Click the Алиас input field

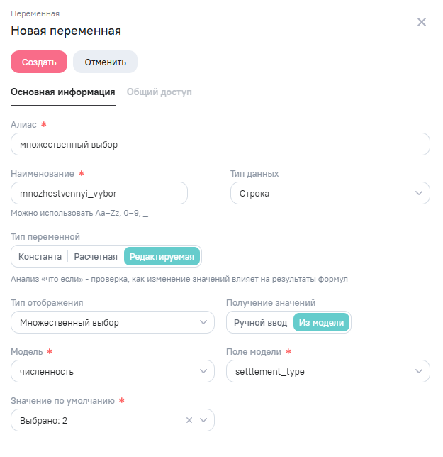point(220,144)
